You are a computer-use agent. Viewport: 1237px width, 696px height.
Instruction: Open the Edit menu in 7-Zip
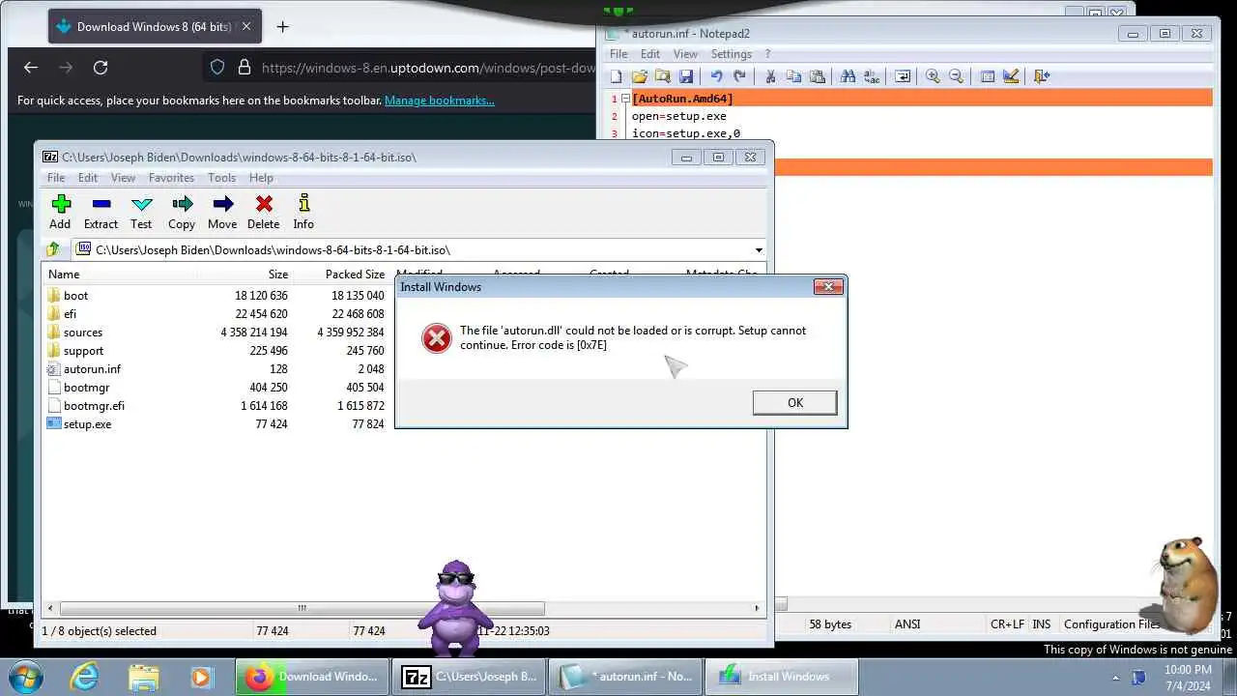(x=88, y=178)
